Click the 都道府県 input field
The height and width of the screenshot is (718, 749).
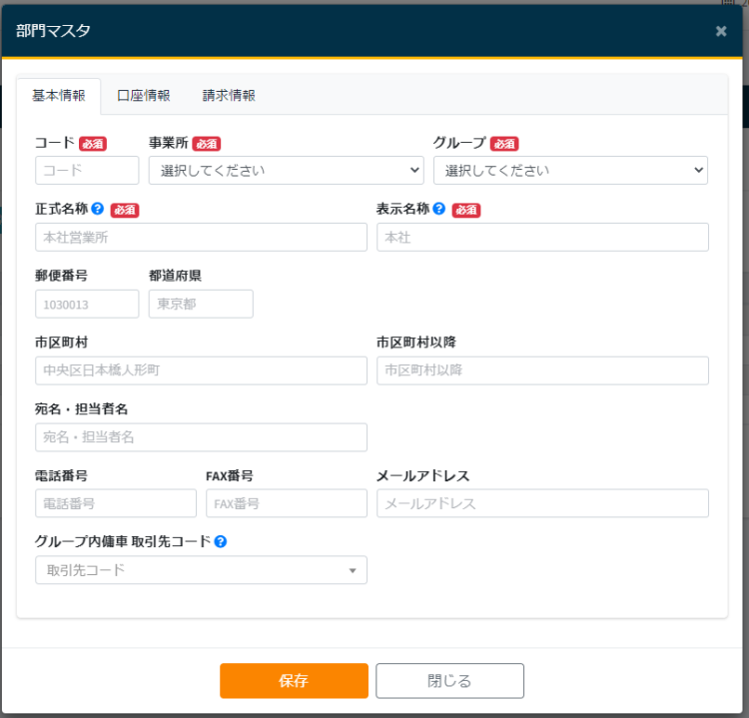pyautogui.click(x=201, y=304)
